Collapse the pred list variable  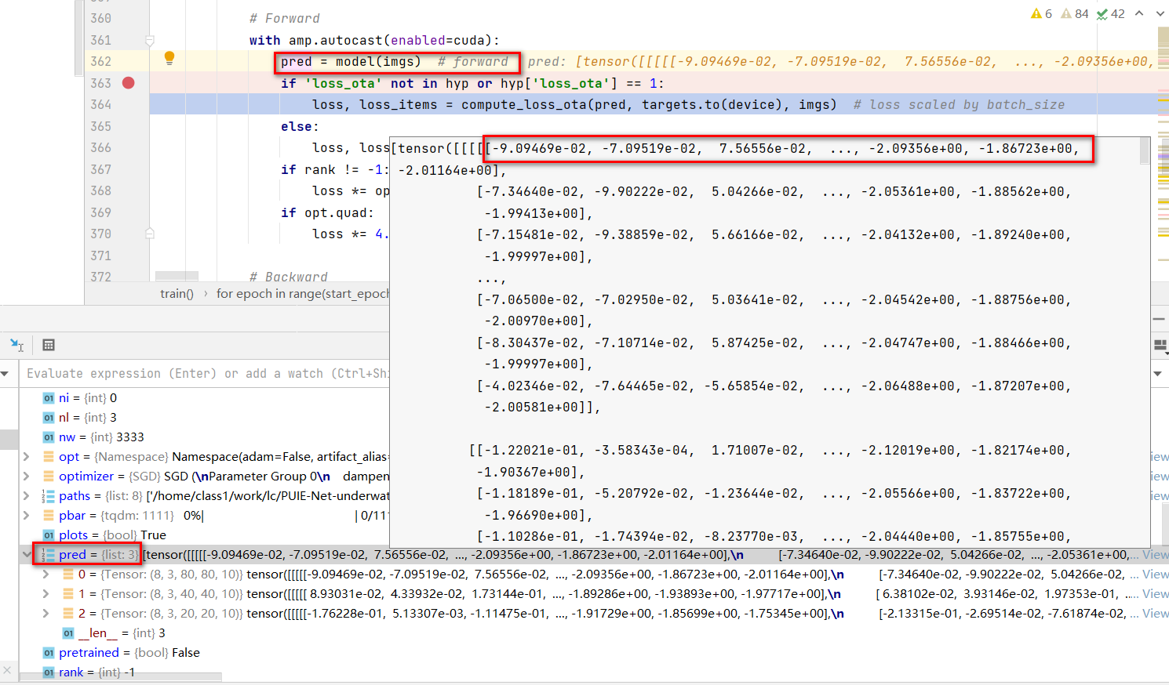[x=26, y=554]
